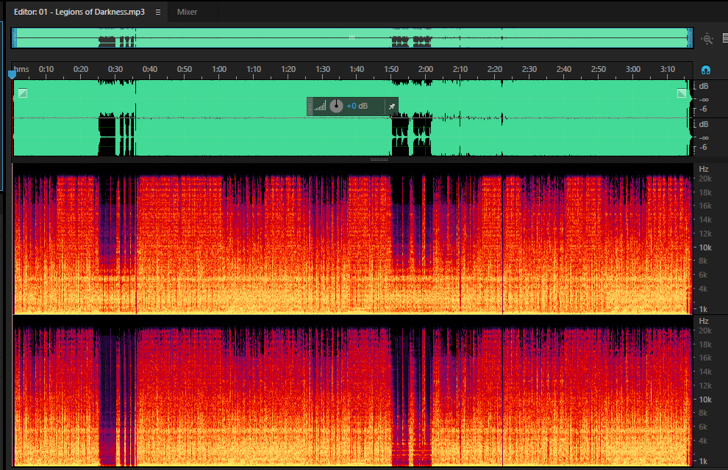The width and height of the screenshot is (728, 470).
Task: Click the +0 dB gain value
Action: pyautogui.click(x=357, y=106)
